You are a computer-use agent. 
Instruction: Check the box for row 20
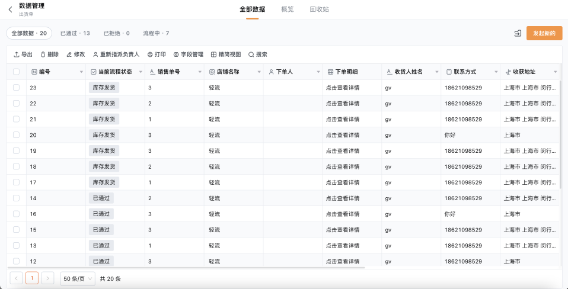pyautogui.click(x=16, y=135)
